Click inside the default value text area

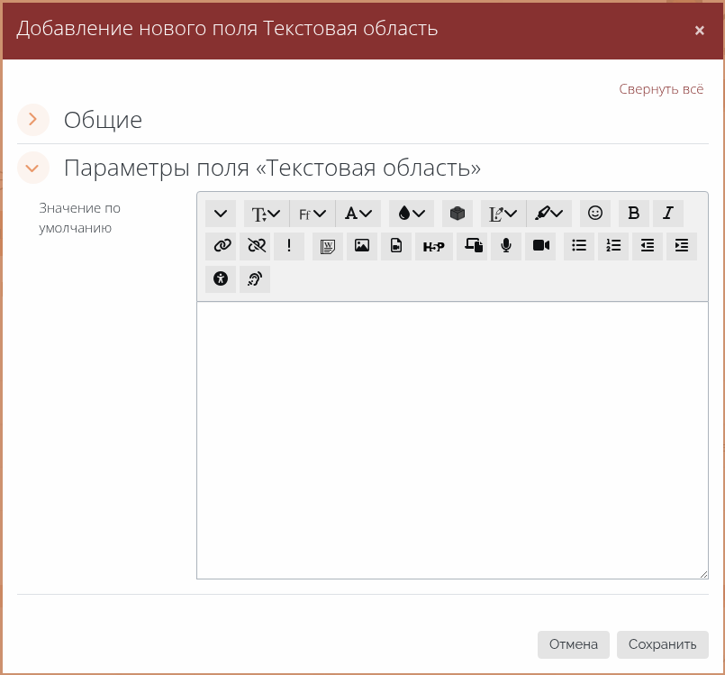(452, 440)
